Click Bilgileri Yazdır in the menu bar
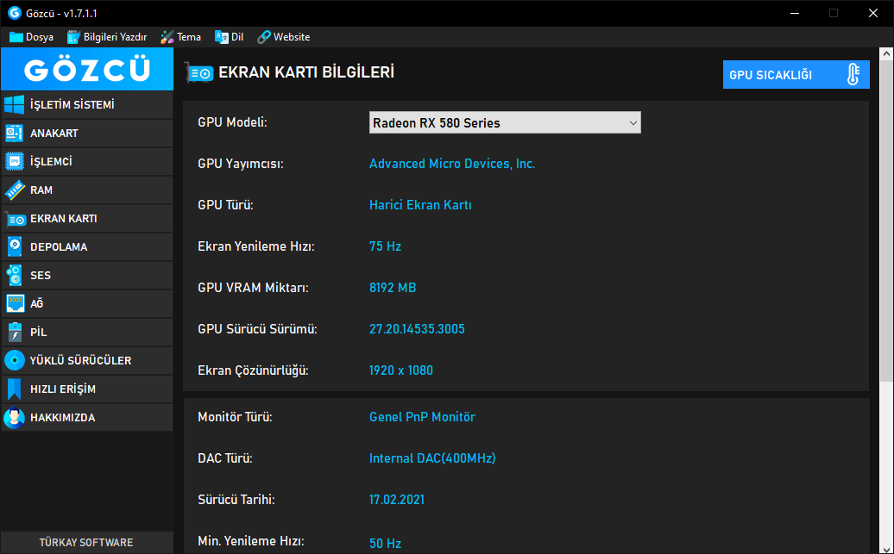The height and width of the screenshot is (554, 894). coord(107,37)
